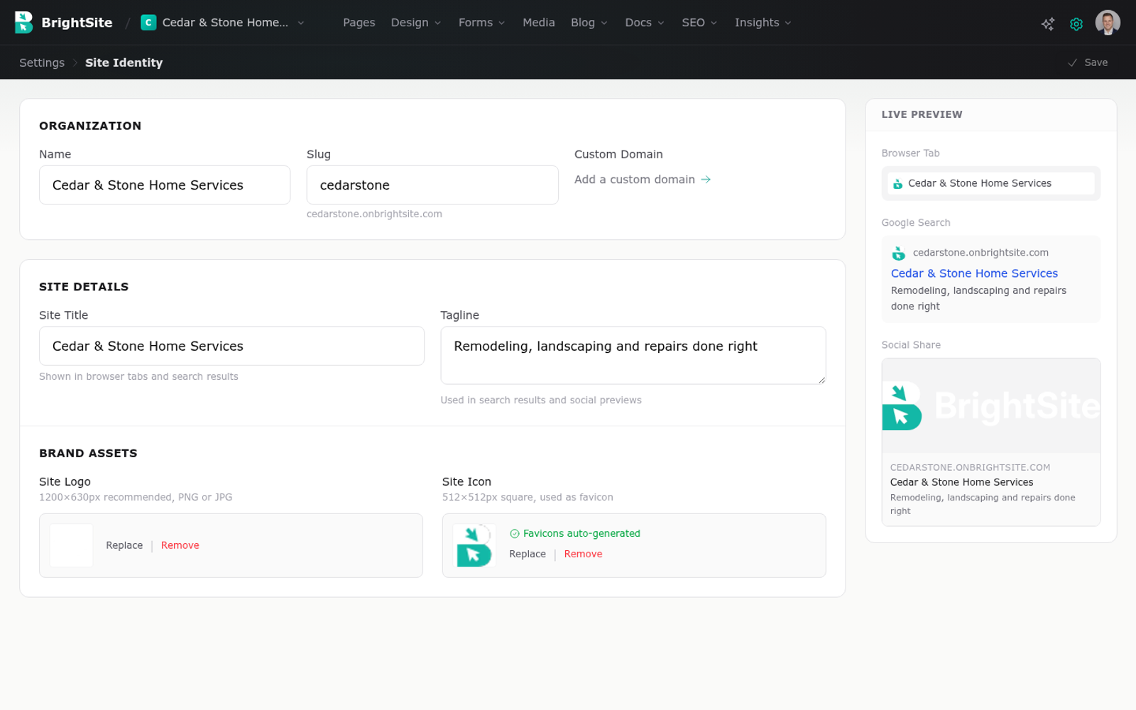This screenshot has height=710, width=1136.
Task: Open the AI sparkle assistant icon
Action: [x=1048, y=23]
